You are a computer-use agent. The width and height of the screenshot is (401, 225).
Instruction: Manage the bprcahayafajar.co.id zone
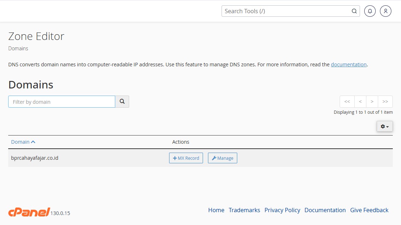coord(223,158)
